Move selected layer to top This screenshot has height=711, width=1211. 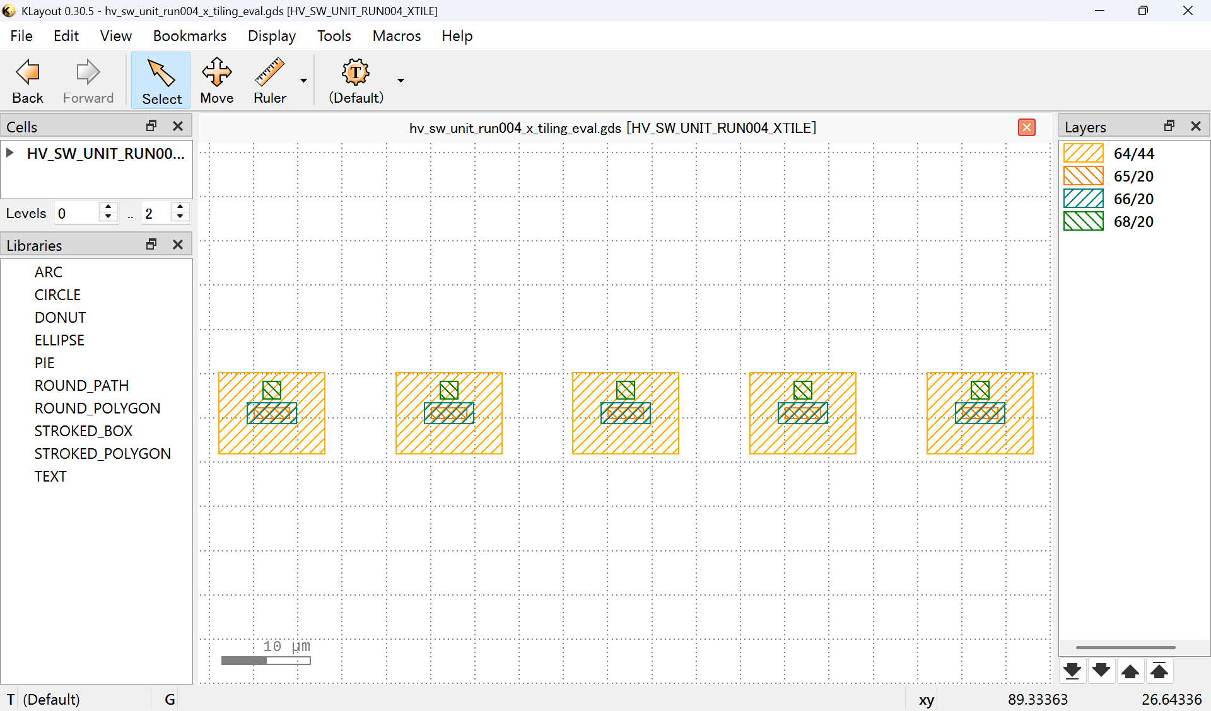tap(1159, 671)
